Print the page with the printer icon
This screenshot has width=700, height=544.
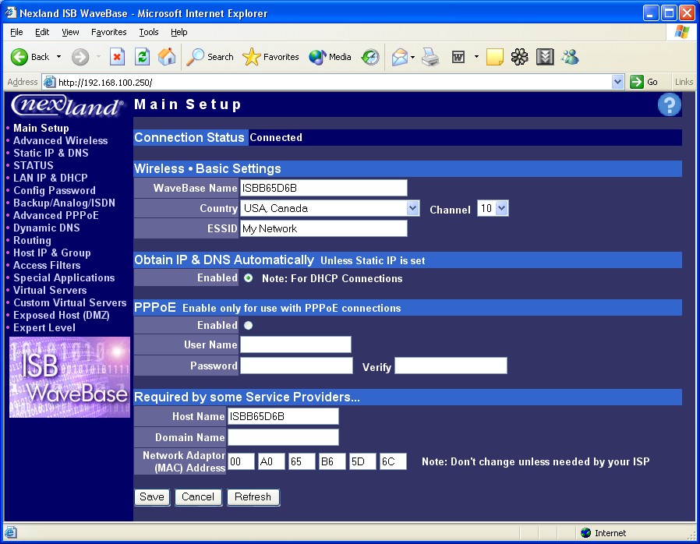[x=430, y=57]
